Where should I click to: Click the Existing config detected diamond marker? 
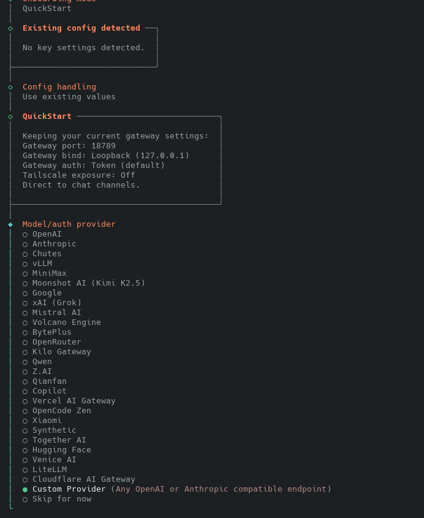tap(10, 28)
